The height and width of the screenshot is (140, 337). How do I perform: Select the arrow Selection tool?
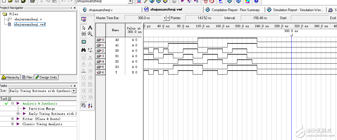(84, 28)
